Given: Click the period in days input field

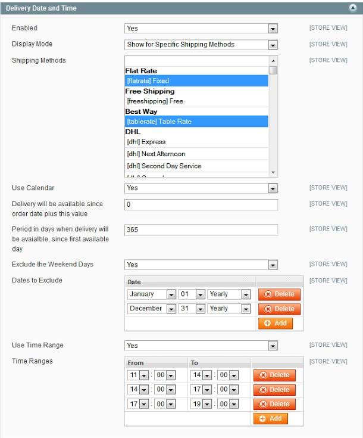Looking at the screenshot, I should pos(201,230).
